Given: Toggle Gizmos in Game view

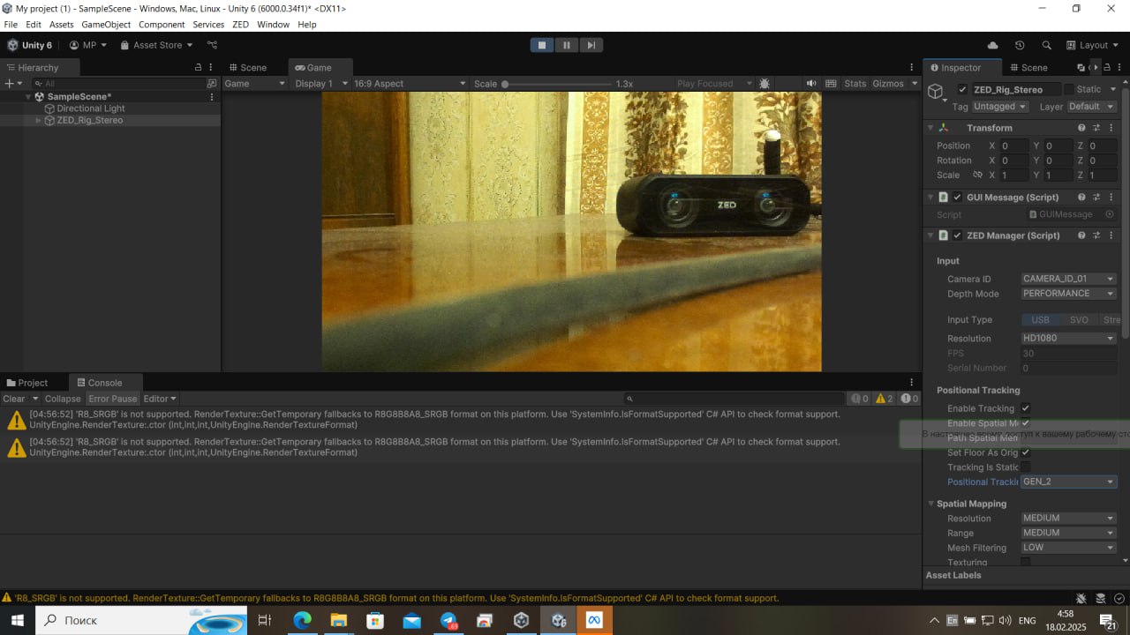Looking at the screenshot, I should [x=887, y=84].
